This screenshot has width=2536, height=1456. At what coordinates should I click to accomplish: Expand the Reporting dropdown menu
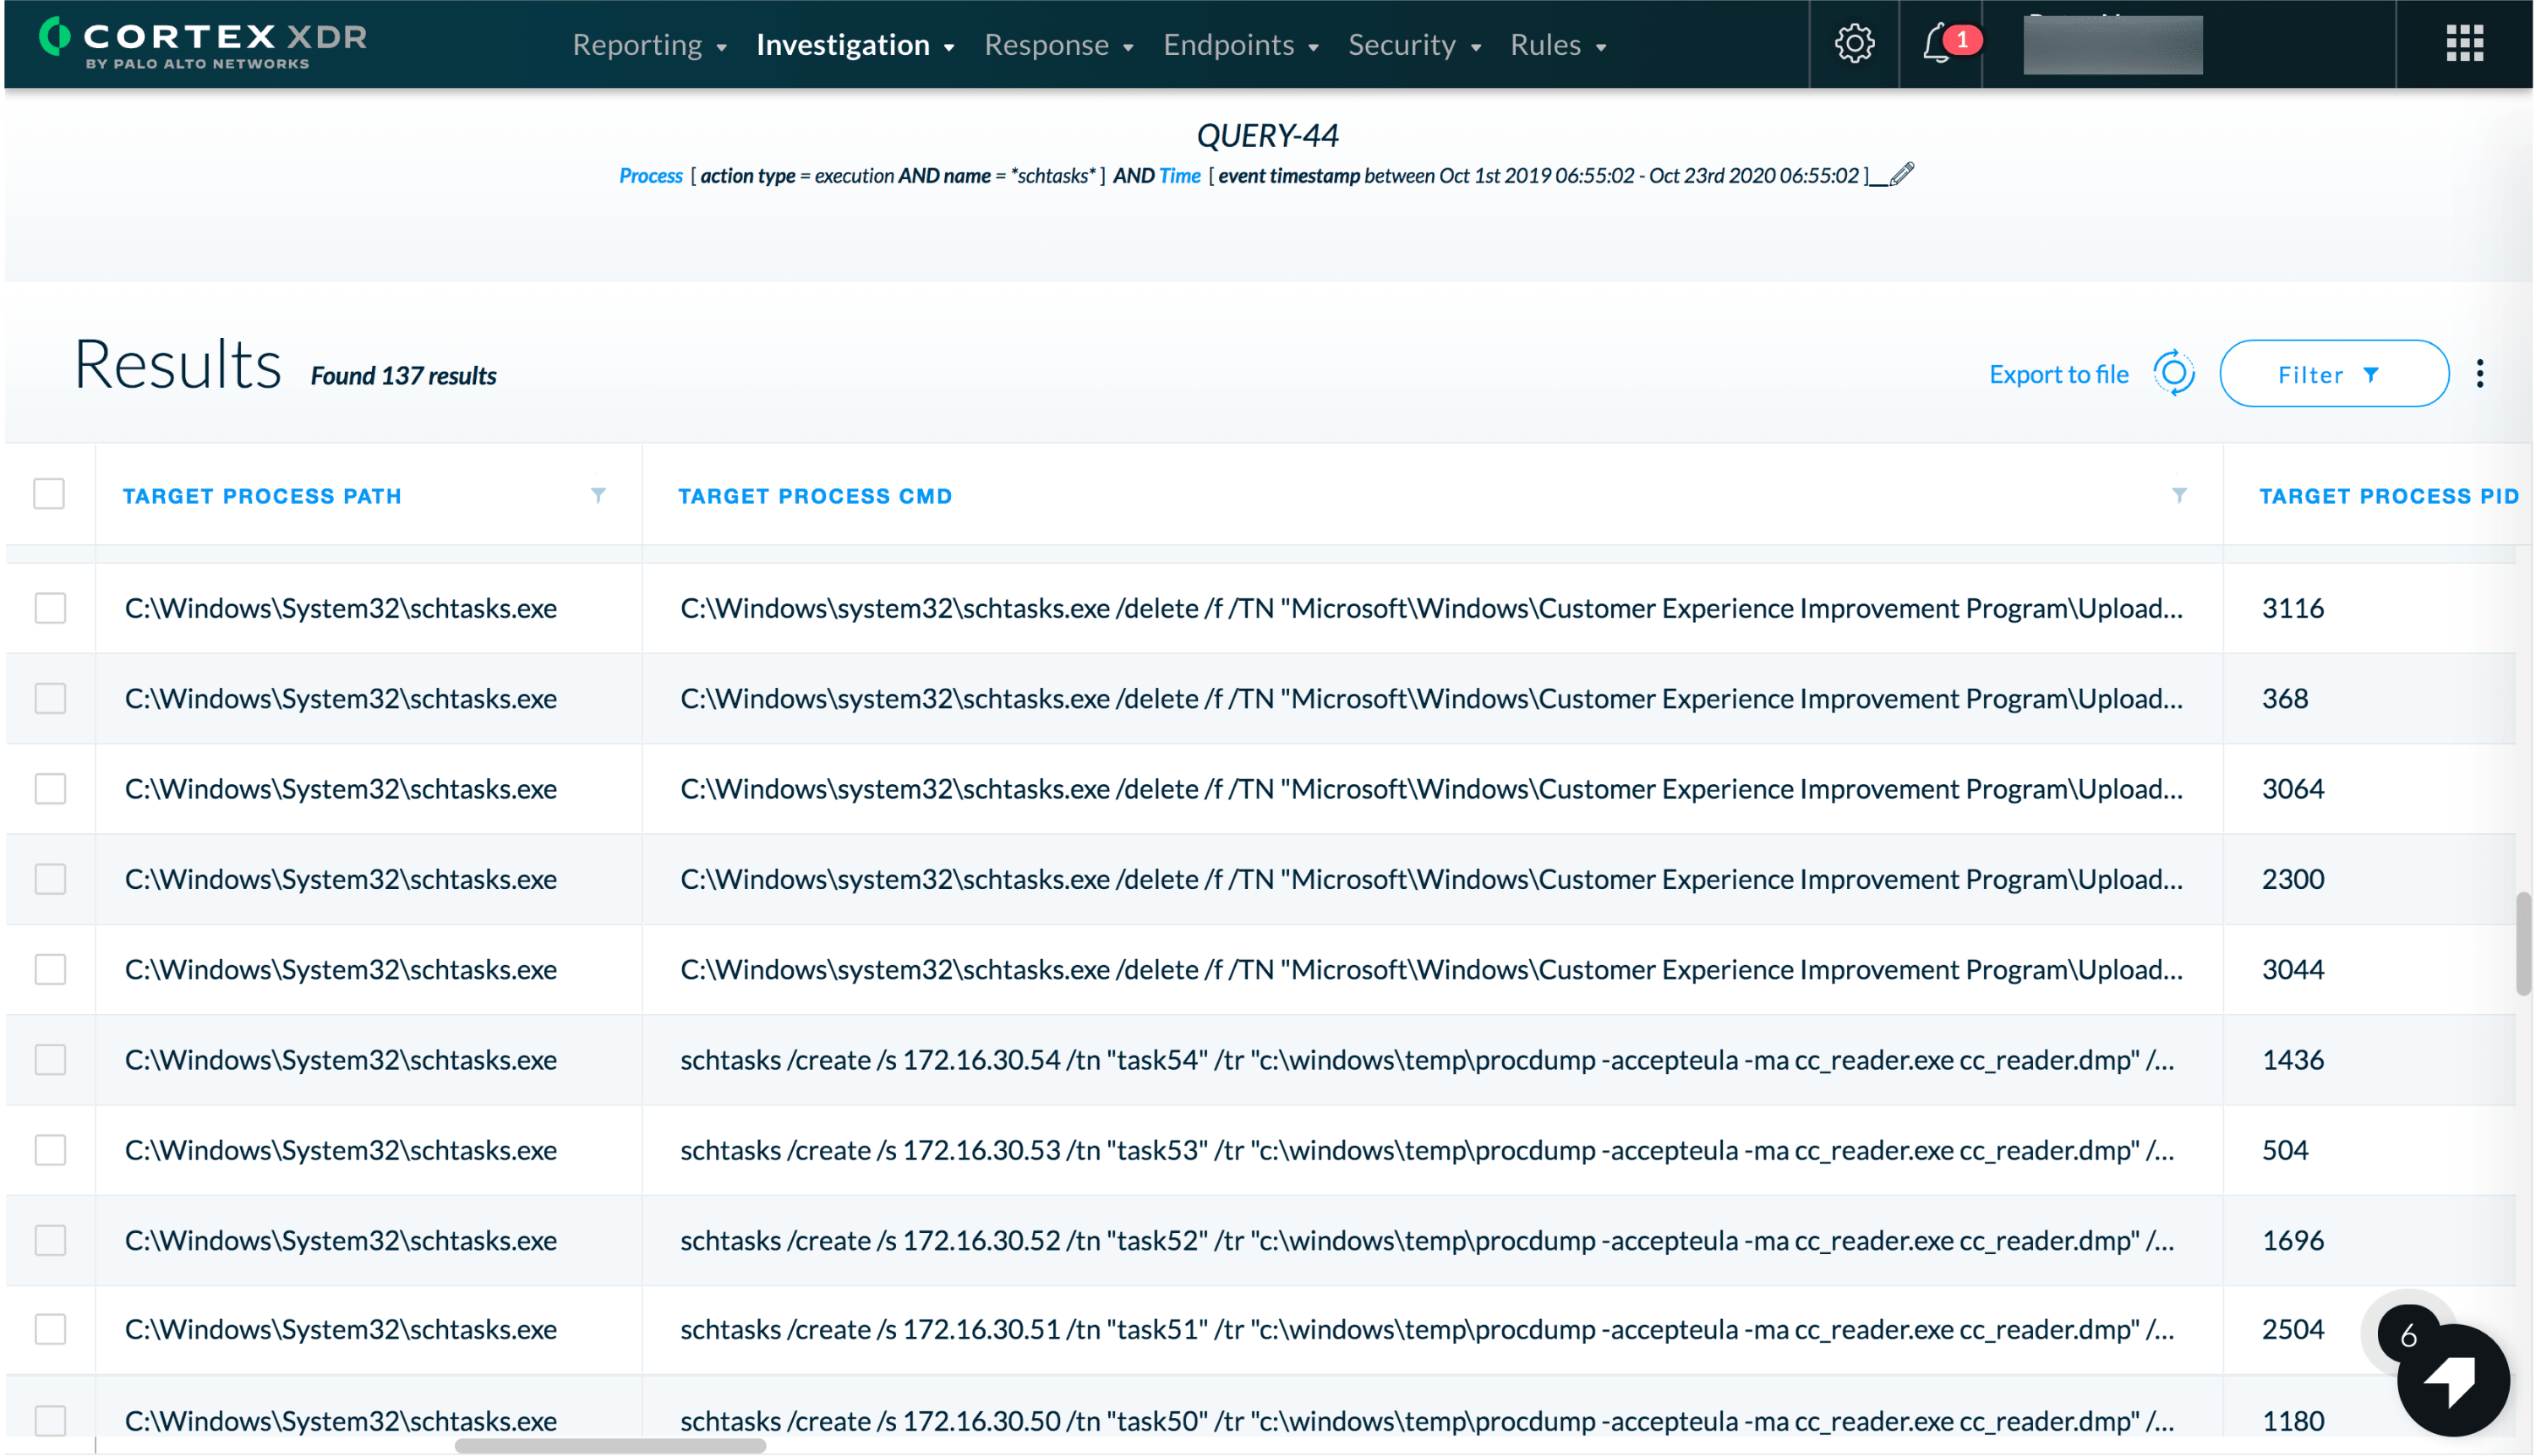pos(649,45)
